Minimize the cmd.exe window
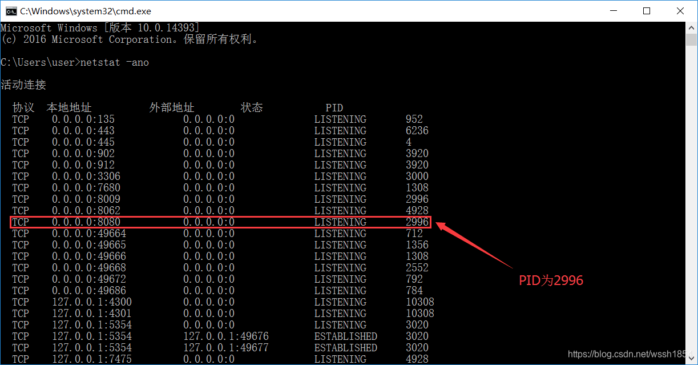 [614, 10]
